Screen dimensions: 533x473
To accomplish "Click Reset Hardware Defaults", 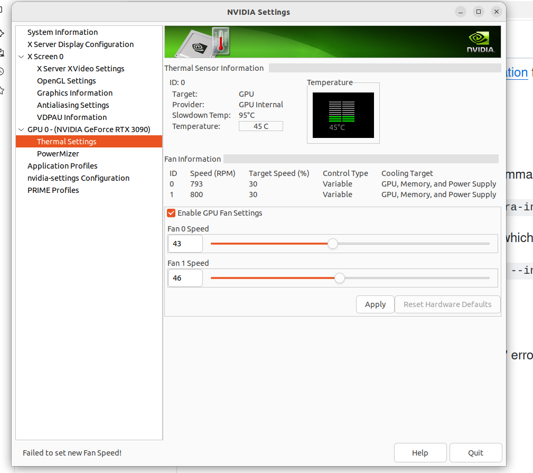I will pos(447,304).
